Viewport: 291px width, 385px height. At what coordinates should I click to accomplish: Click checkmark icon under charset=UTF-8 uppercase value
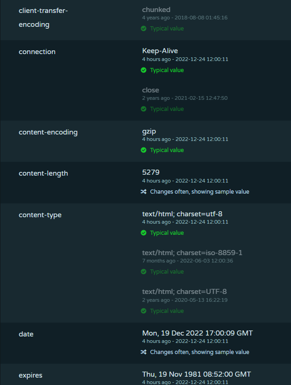tap(143, 311)
